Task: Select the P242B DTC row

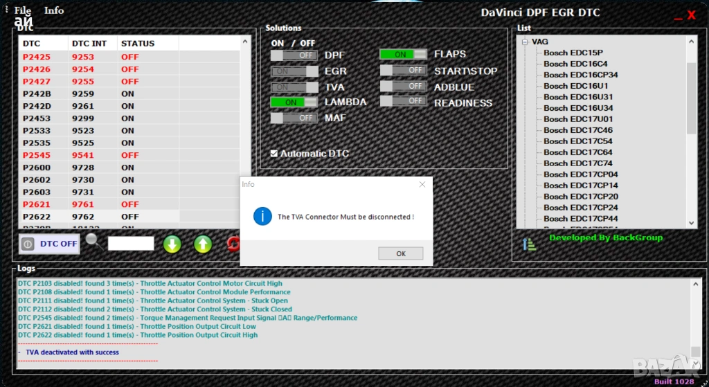Action: click(129, 93)
